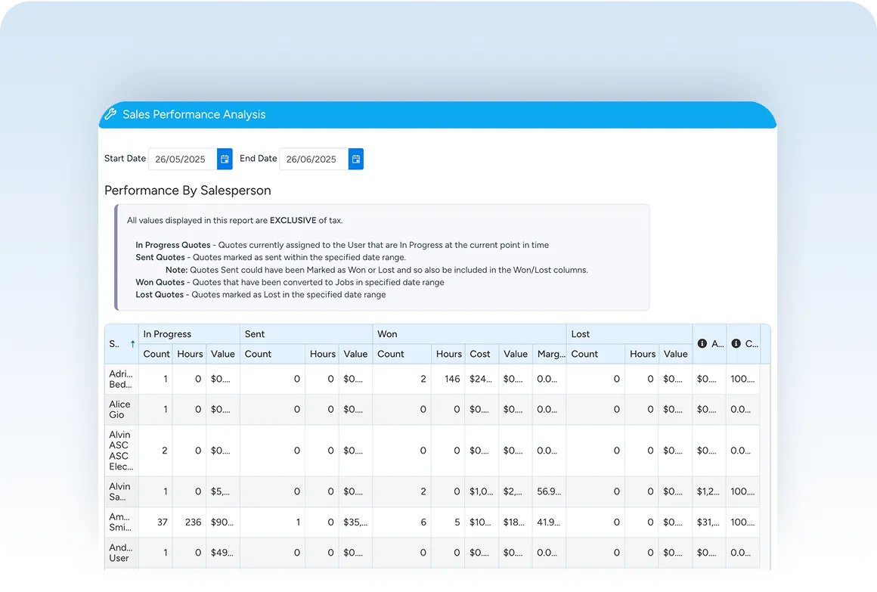Screen dimensions: 877x592
Task: Select the Won column group header
Action: [x=469, y=334]
